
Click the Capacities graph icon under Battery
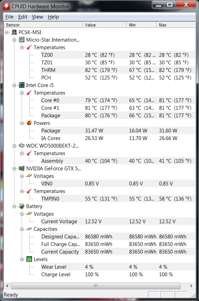(29, 229)
